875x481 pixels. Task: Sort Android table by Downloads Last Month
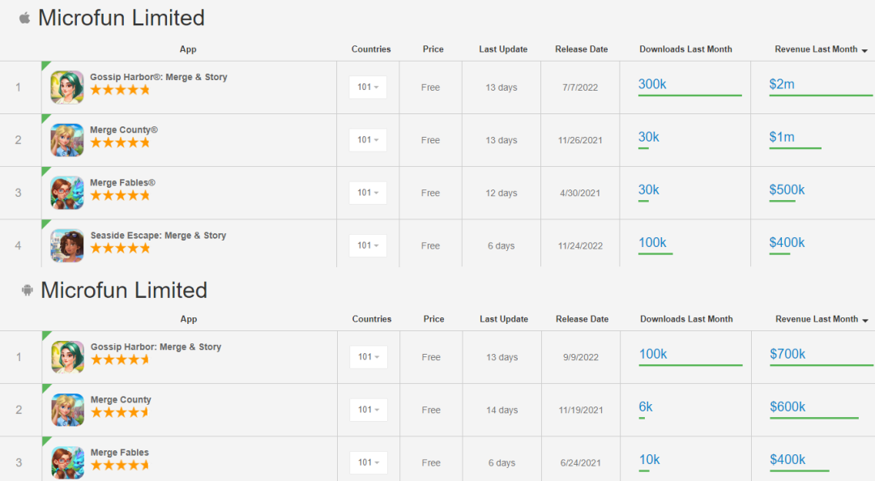click(x=686, y=319)
